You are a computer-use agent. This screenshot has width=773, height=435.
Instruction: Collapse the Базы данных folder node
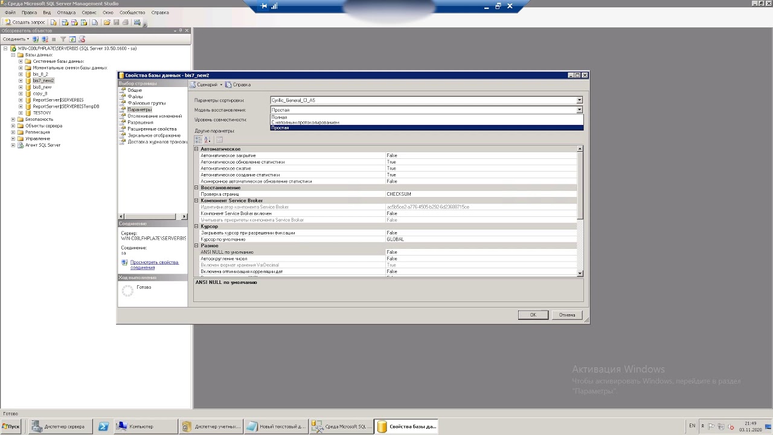pos(13,55)
